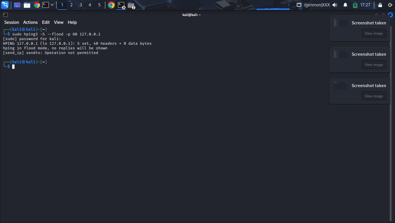Select the terminal taskbar group with badge 9
395x223 pixels.
click(x=121, y=5)
